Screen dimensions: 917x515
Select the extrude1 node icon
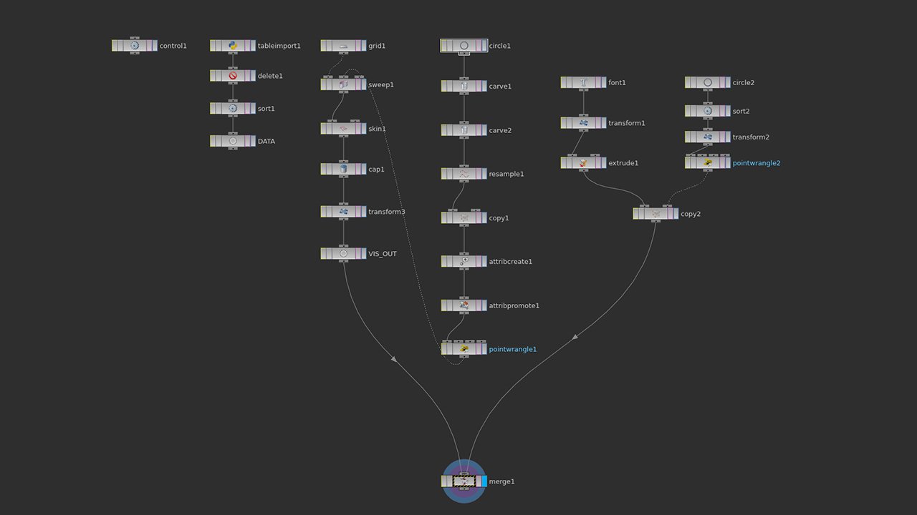click(584, 164)
